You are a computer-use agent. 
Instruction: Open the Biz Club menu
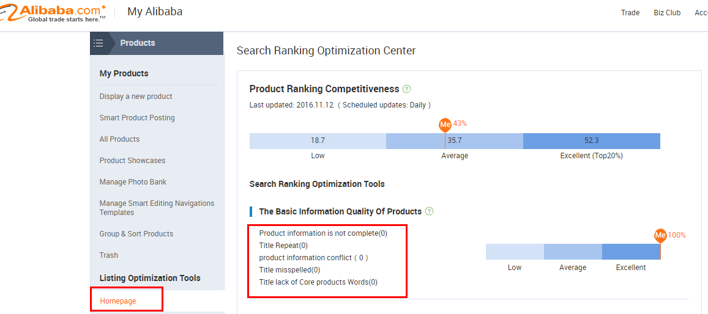(667, 13)
